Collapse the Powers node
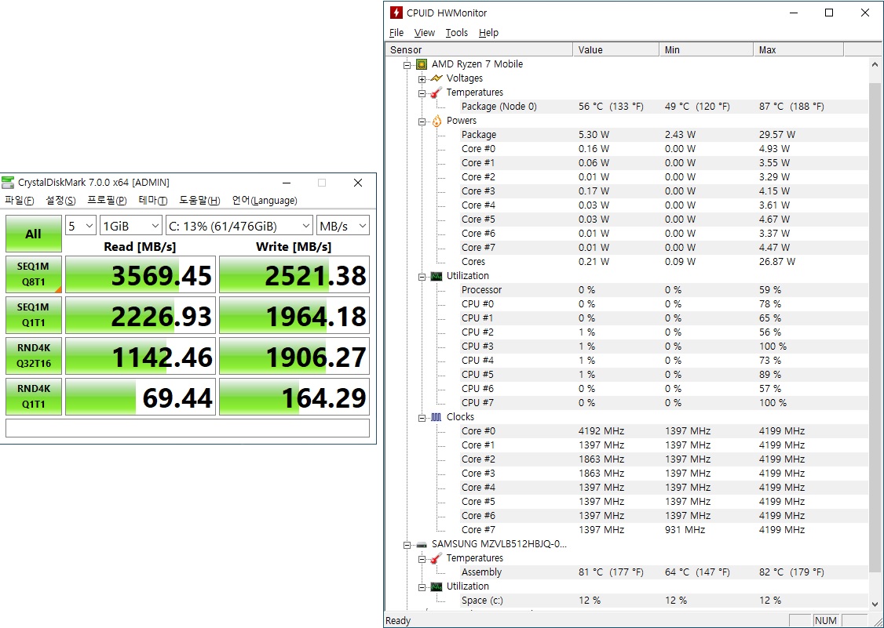884x628 pixels. point(422,122)
